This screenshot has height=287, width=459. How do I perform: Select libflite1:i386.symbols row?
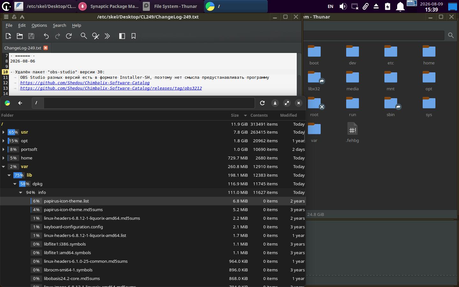pyautogui.click(x=153, y=244)
